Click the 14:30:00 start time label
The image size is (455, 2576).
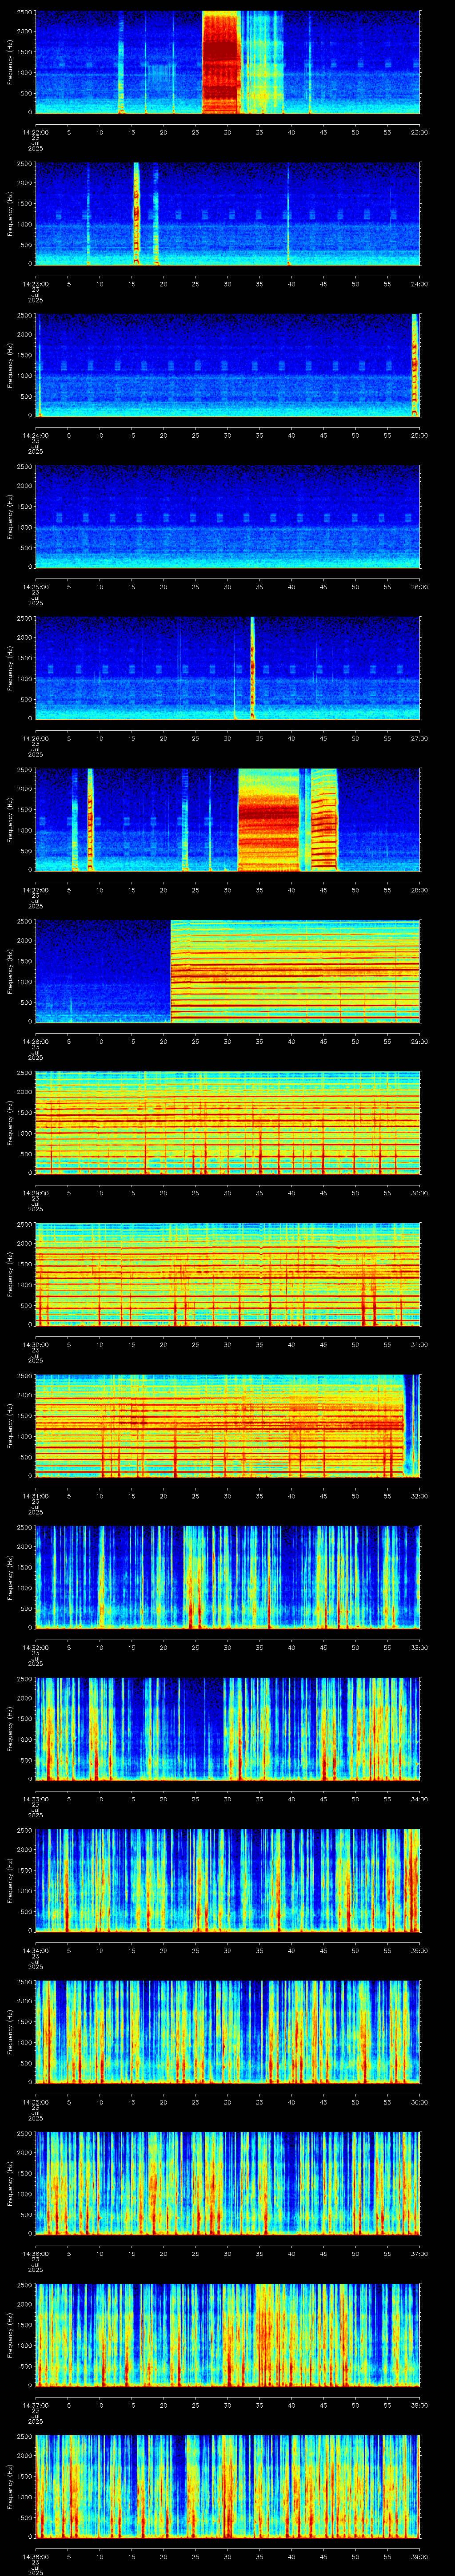tap(35, 1344)
